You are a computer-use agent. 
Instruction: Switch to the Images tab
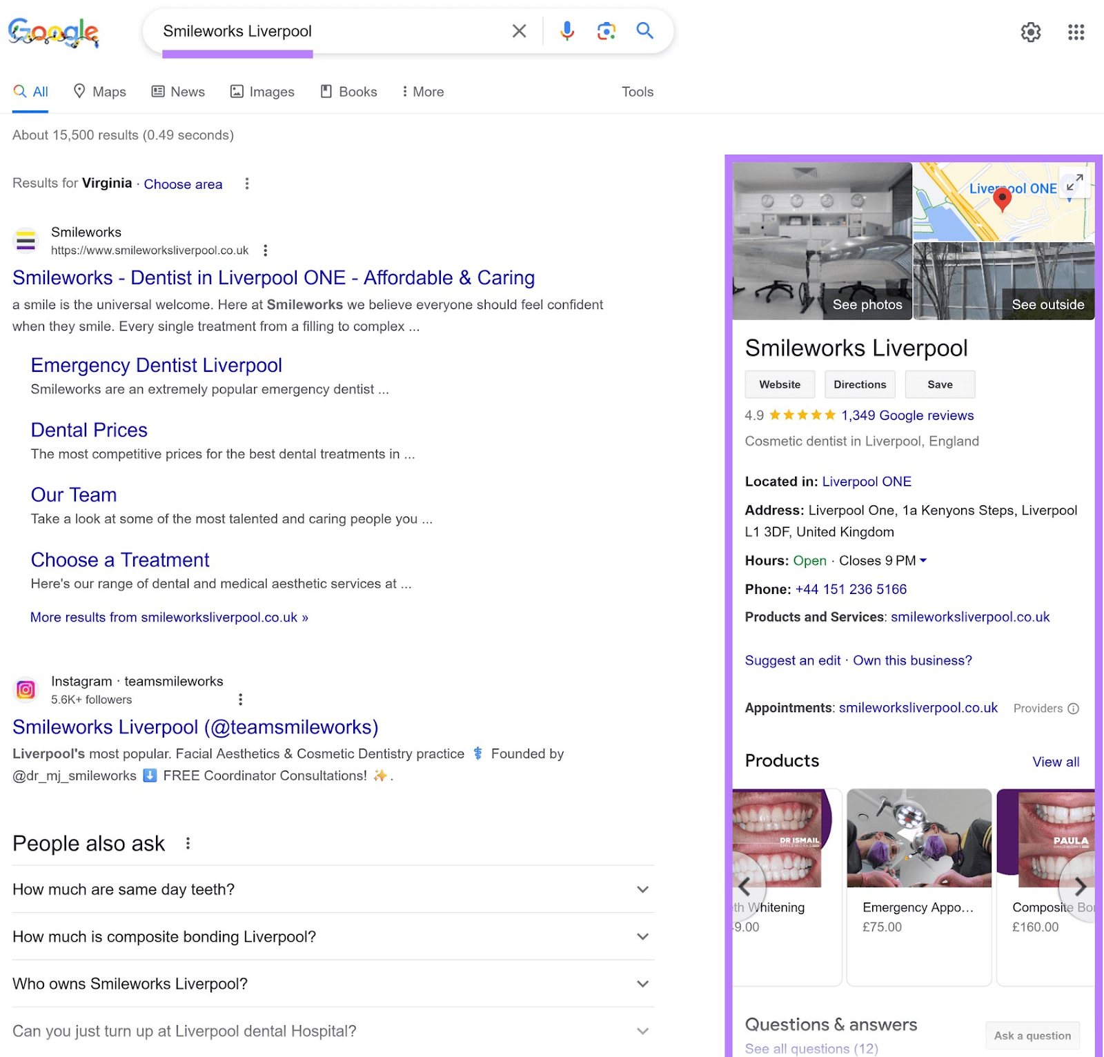(x=262, y=91)
